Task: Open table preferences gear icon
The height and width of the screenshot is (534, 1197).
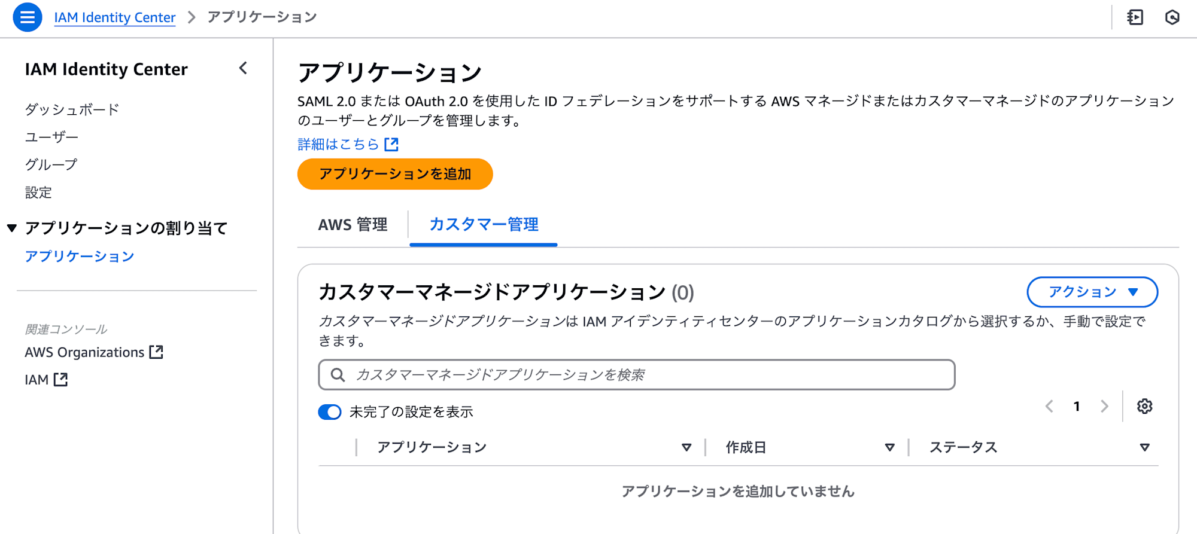Action: [1144, 407]
